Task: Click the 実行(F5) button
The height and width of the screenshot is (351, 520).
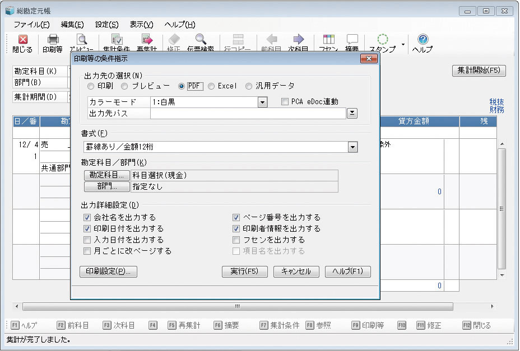Action: point(244,272)
